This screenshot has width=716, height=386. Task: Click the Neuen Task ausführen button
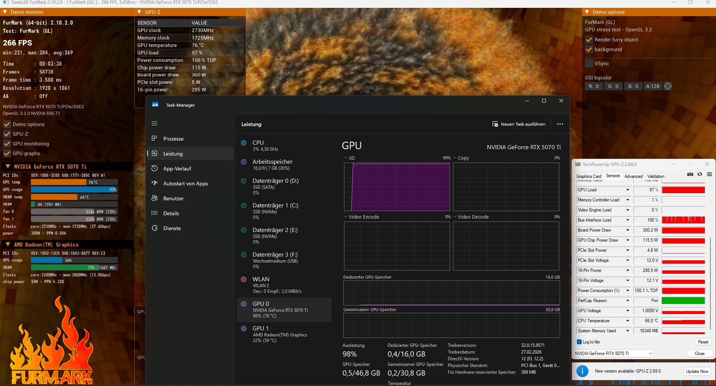pos(519,124)
